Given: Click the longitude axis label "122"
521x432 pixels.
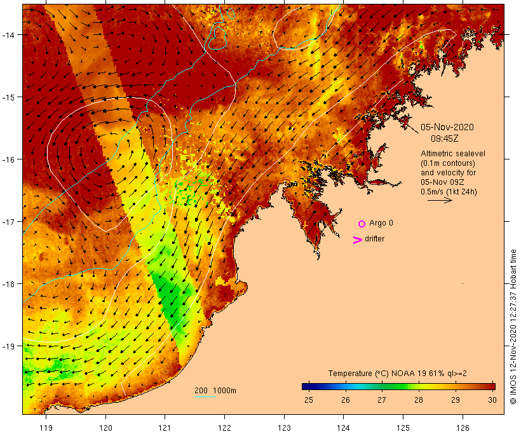Looking at the screenshot, I should point(225,428).
